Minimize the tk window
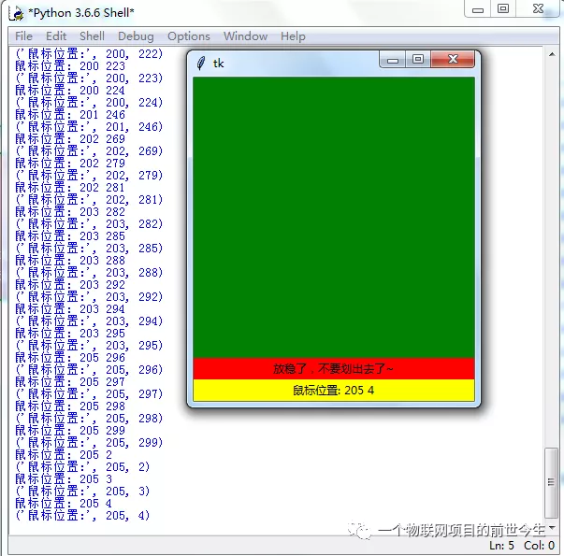564x556 pixels. pos(393,60)
